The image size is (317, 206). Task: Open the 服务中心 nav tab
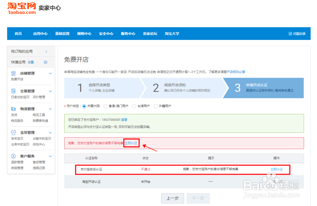click(x=128, y=34)
